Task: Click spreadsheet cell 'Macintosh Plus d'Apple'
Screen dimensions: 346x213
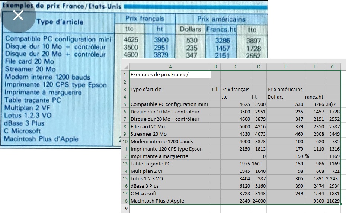Action: pos(170,201)
